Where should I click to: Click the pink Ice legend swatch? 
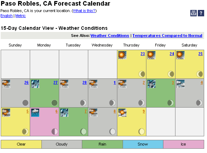coord(184,144)
